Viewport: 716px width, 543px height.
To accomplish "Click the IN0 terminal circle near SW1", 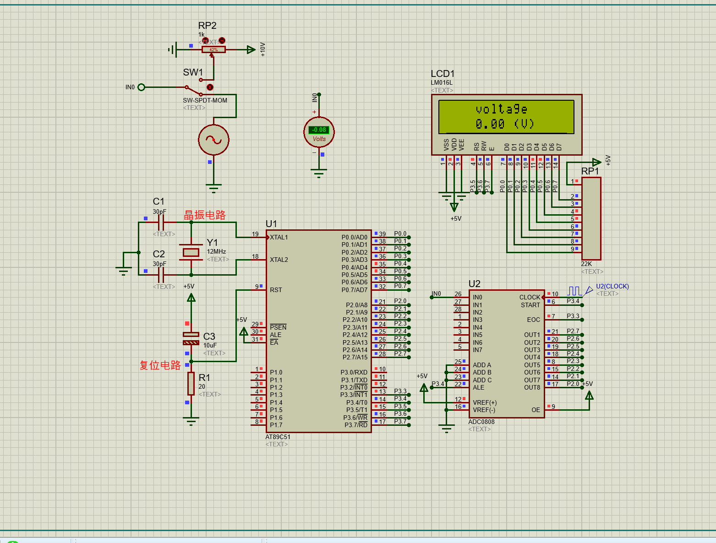I will (141, 87).
